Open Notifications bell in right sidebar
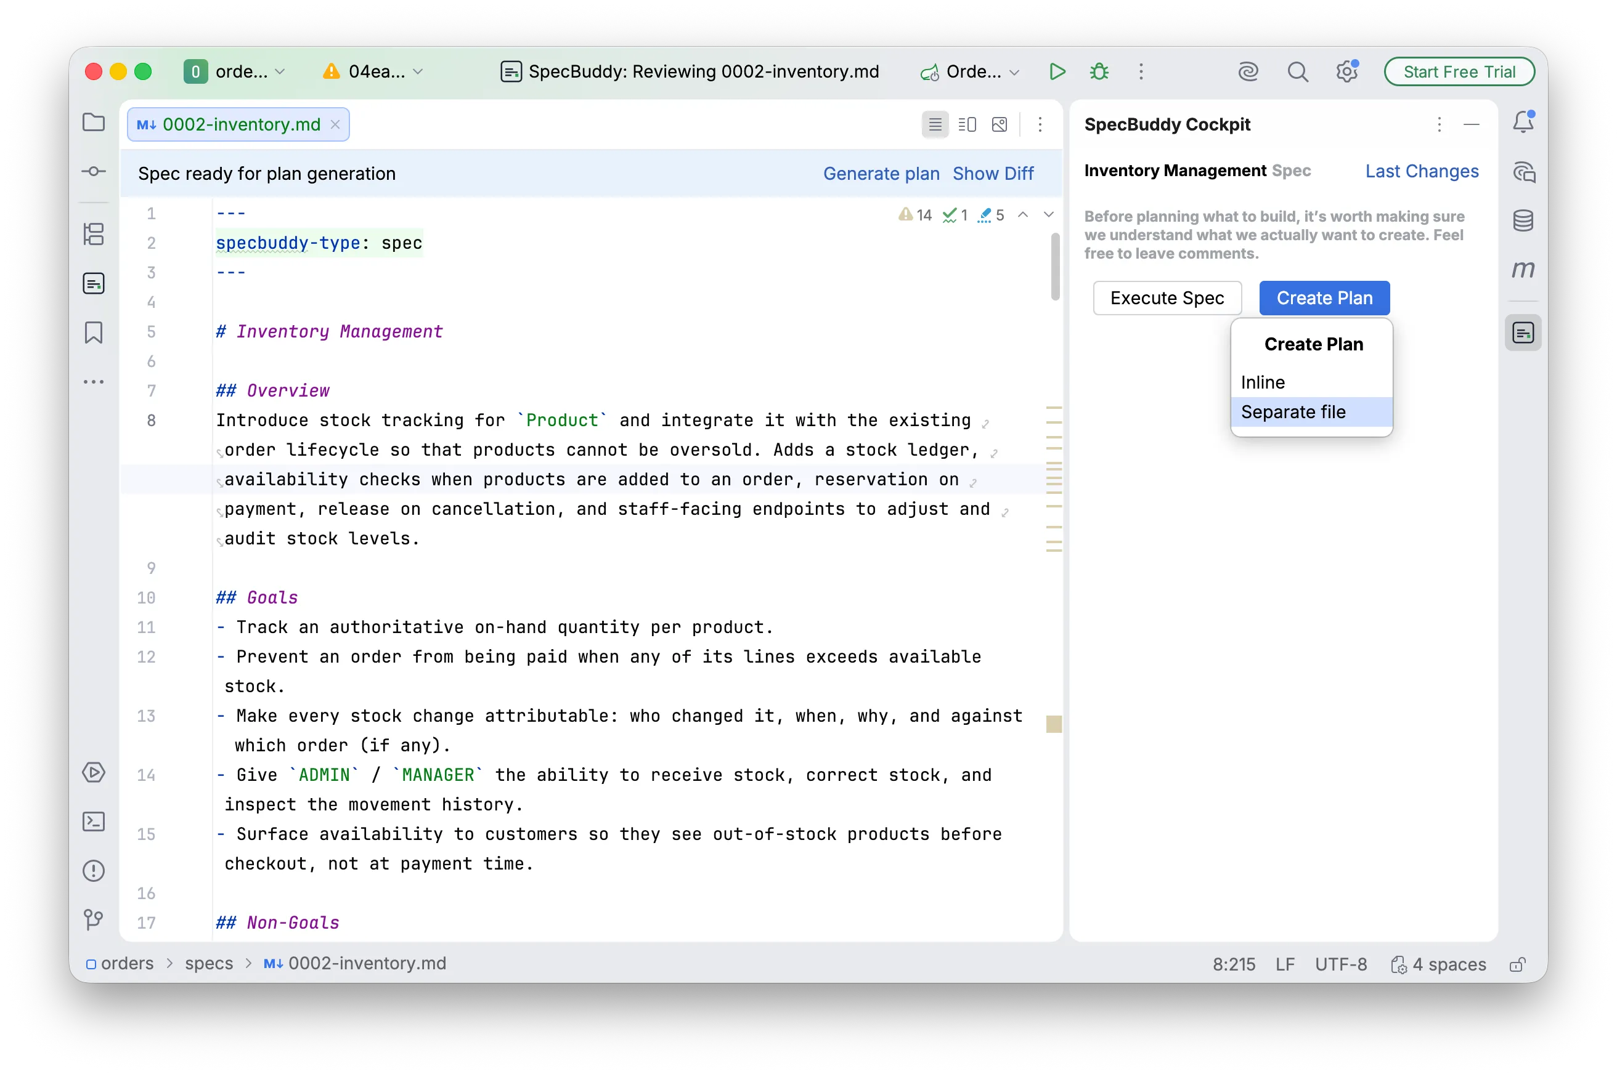1617x1074 pixels. coord(1523,123)
